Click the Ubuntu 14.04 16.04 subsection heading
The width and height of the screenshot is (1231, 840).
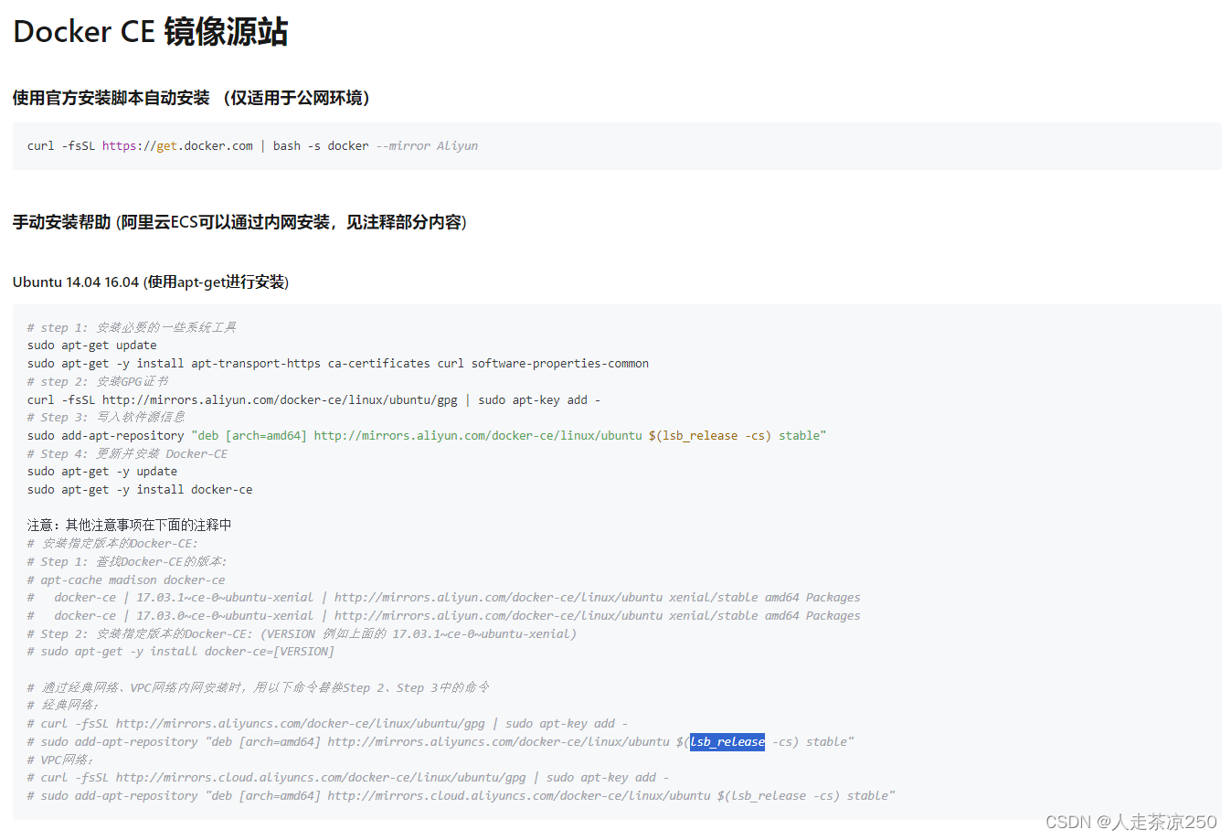pyautogui.click(x=151, y=282)
